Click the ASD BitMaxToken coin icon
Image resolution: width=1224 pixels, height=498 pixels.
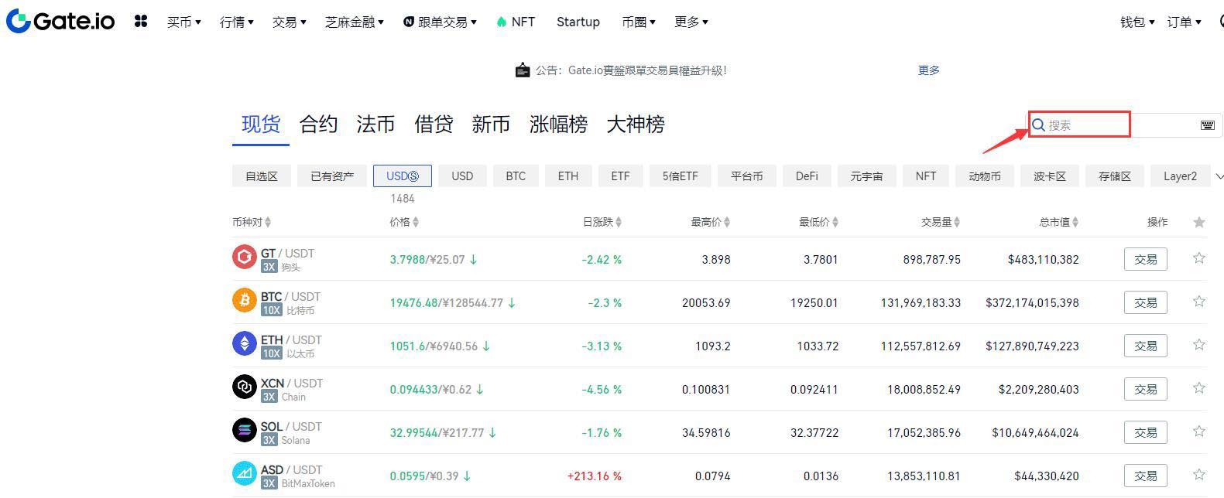pyautogui.click(x=245, y=473)
